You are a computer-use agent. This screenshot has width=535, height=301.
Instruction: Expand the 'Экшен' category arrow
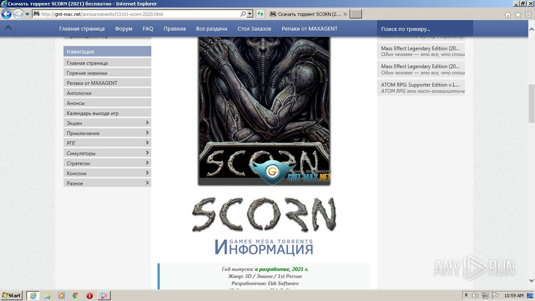click(x=147, y=122)
